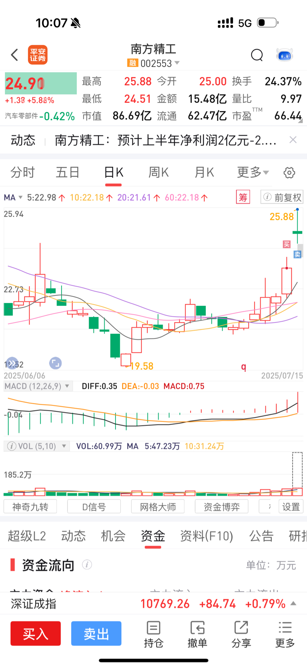Switch to 动态 info tab
Image resolution: width=307 pixels, height=668 pixels.
coord(74,536)
